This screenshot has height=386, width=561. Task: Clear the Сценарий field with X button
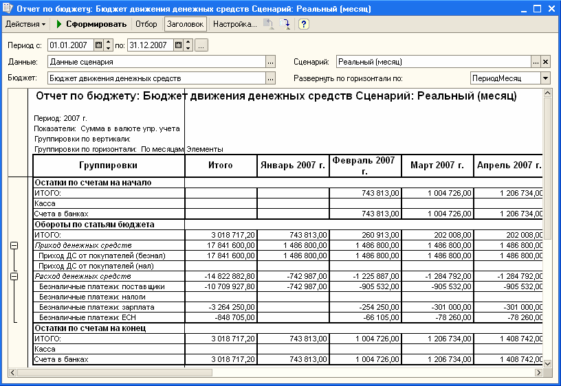pyautogui.click(x=545, y=62)
